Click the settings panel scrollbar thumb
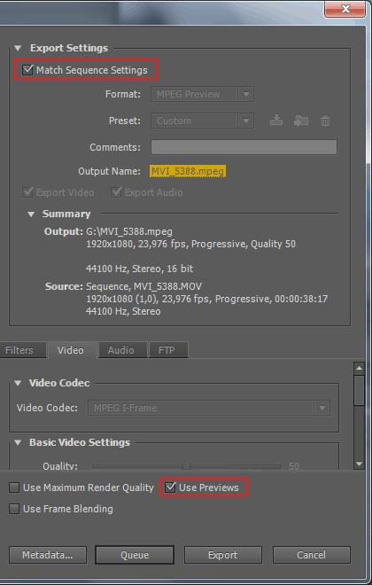372x585 pixels. coord(359,390)
